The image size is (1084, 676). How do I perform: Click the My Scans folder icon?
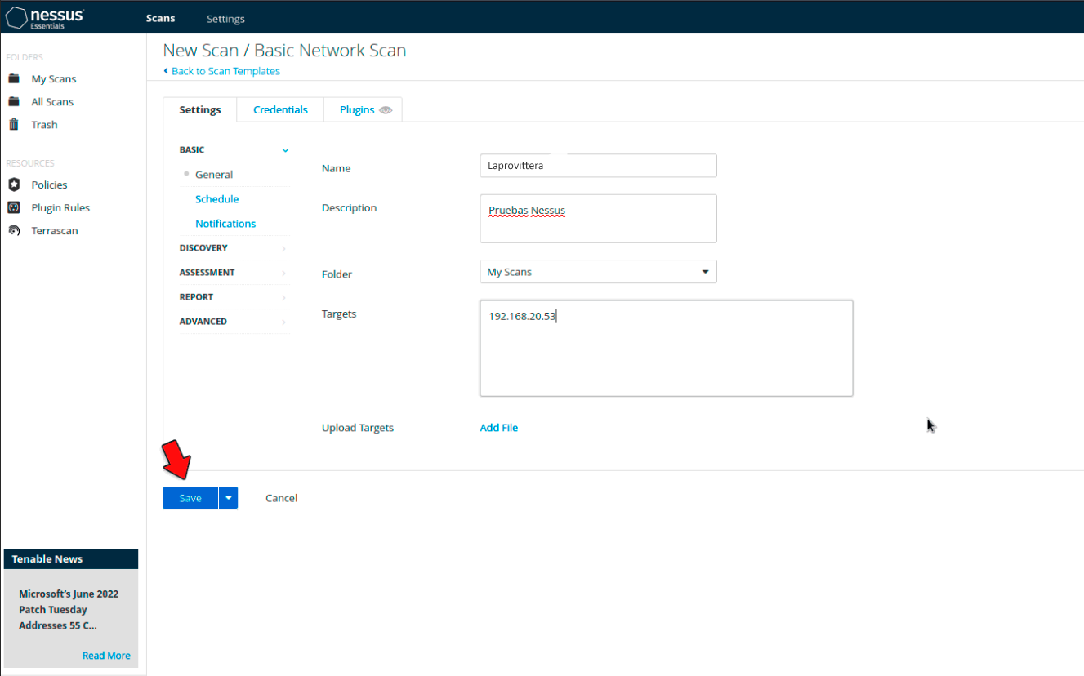[14, 78]
